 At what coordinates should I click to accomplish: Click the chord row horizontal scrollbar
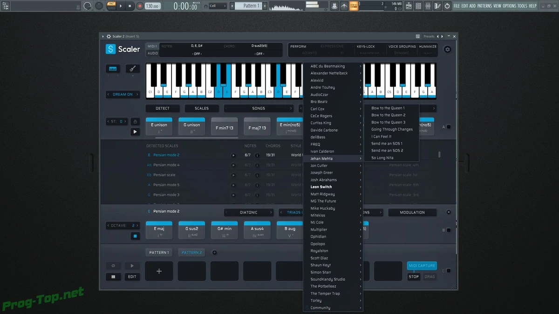point(197,138)
